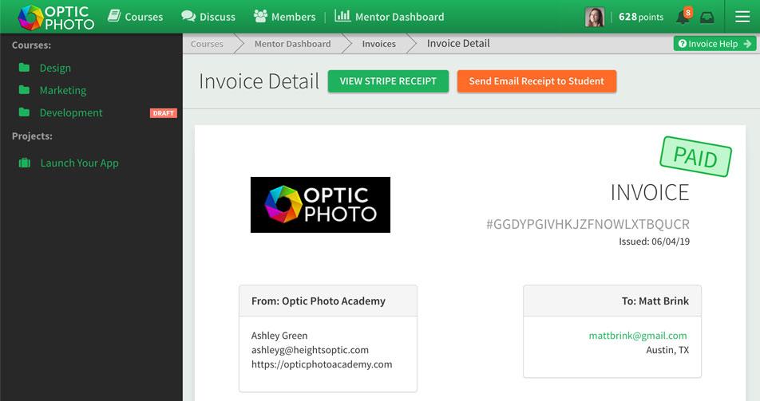
Task: Click the Projects: sidebar heading
Action: [32, 136]
